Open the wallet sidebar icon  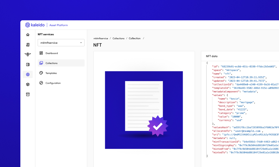[28, 64]
